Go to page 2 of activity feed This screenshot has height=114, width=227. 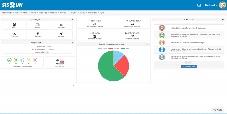pyautogui.click(x=189, y=63)
